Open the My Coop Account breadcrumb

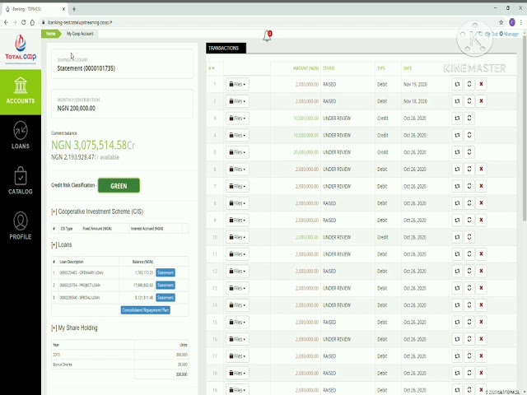point(80,34)
